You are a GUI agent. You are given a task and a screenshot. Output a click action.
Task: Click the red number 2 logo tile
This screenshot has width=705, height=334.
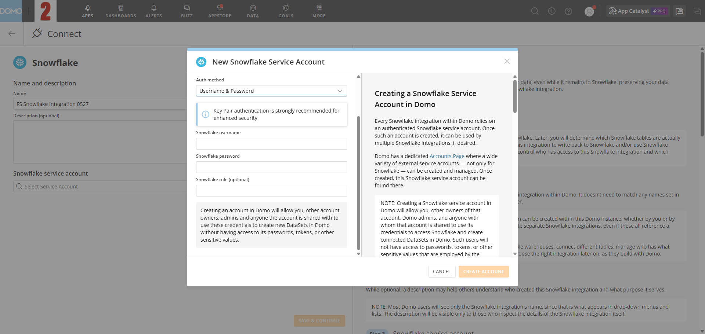46,11
